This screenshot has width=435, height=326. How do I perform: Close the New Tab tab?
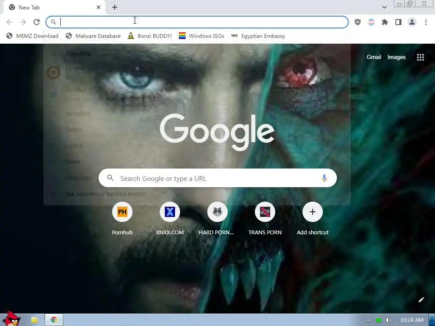point(99,8)
